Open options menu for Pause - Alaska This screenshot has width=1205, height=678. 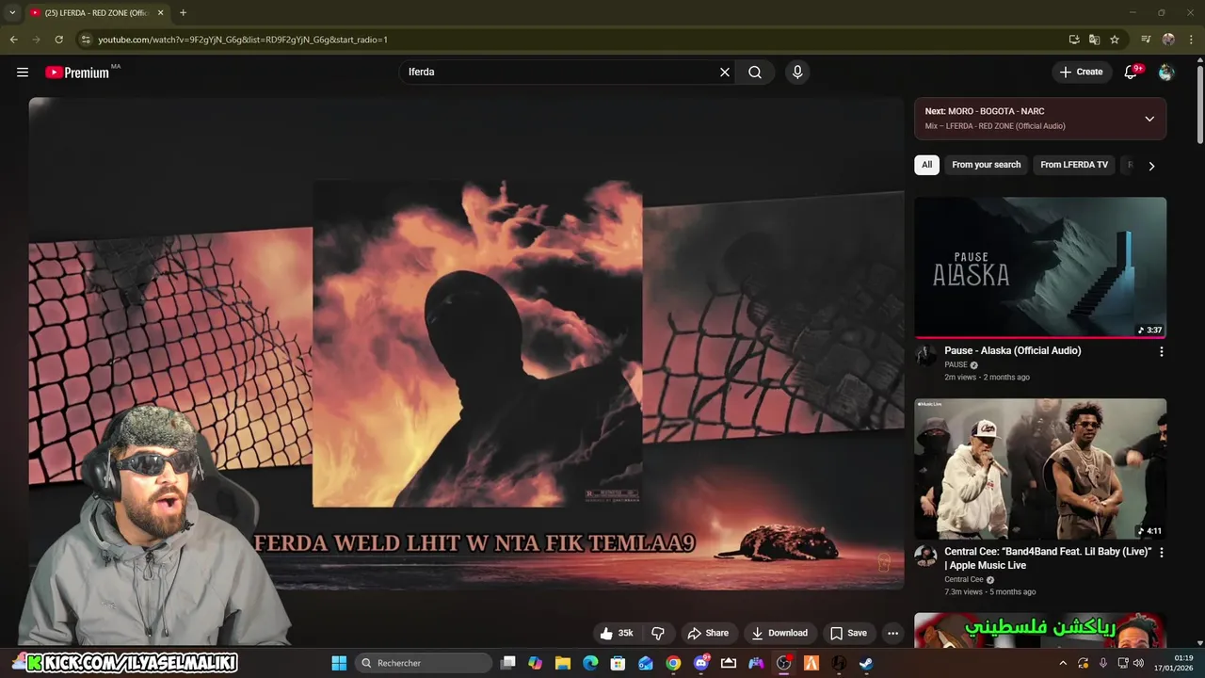point(1161,351)
